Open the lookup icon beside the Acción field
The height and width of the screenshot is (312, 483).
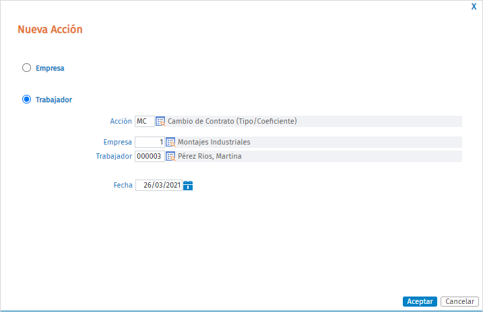[x=160, y=122]
